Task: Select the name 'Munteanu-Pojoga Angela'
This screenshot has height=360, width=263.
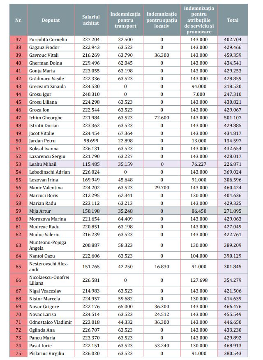Action: pos(47,246)
